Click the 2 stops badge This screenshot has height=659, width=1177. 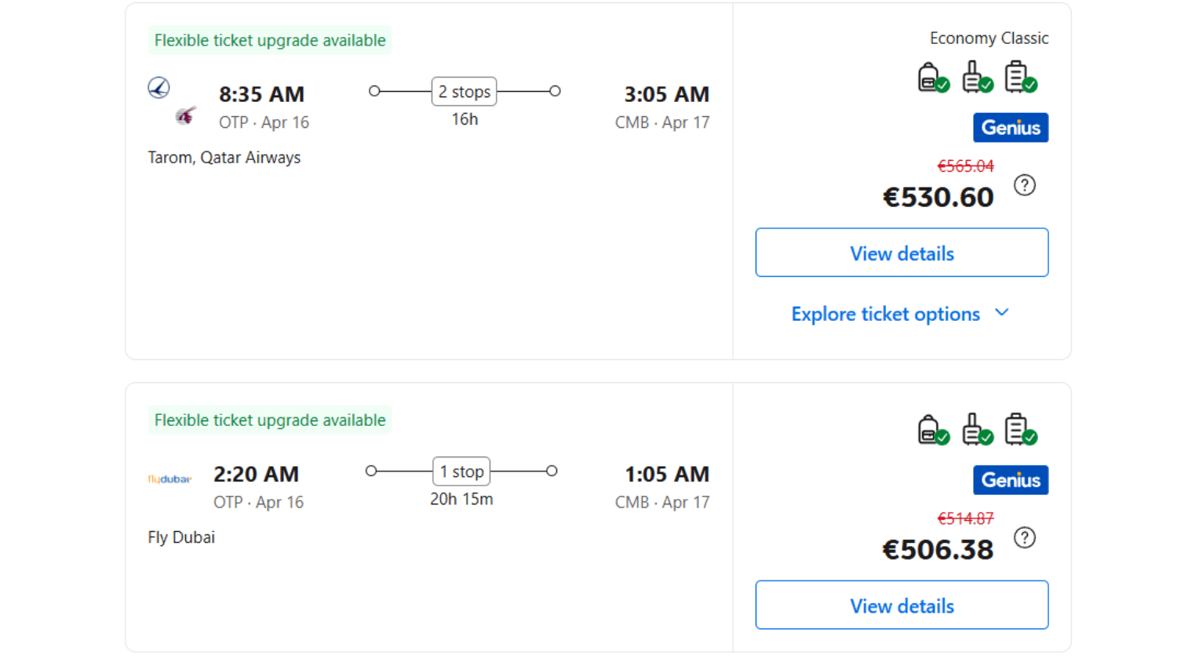click(465, 92)
